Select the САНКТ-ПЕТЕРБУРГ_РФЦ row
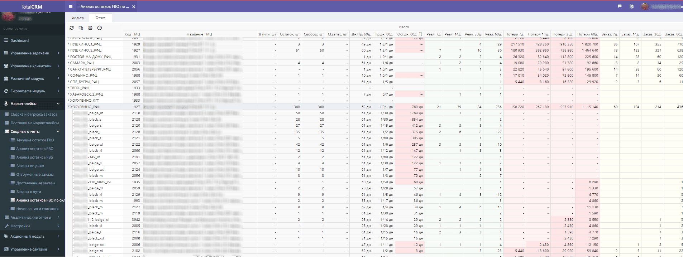Viewport: 683px width, 257px height. (x=374, y=69)
